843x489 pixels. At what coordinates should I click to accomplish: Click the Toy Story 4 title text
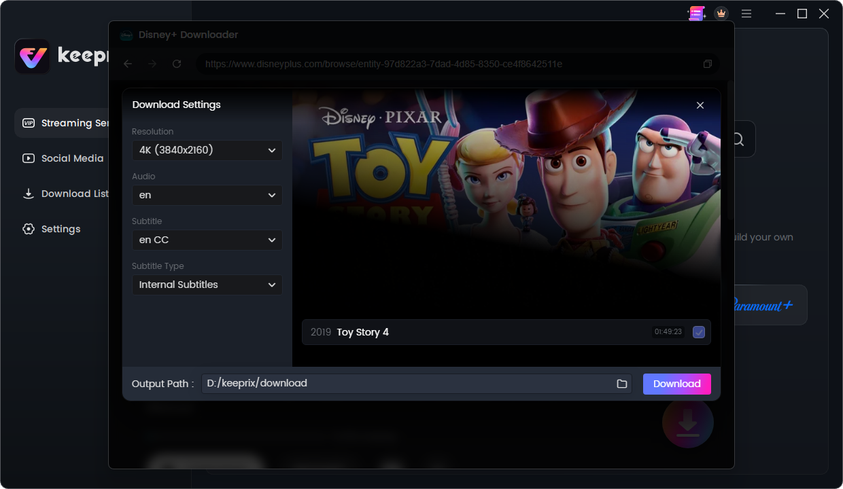click(363, 332)
